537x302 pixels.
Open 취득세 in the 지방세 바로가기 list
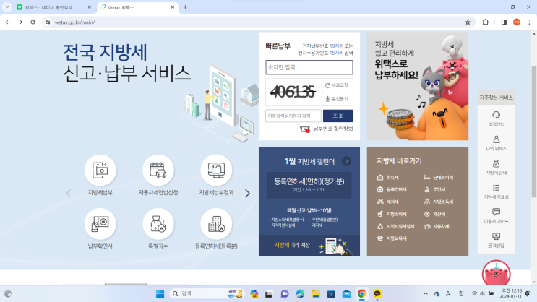tap(388, 177)
